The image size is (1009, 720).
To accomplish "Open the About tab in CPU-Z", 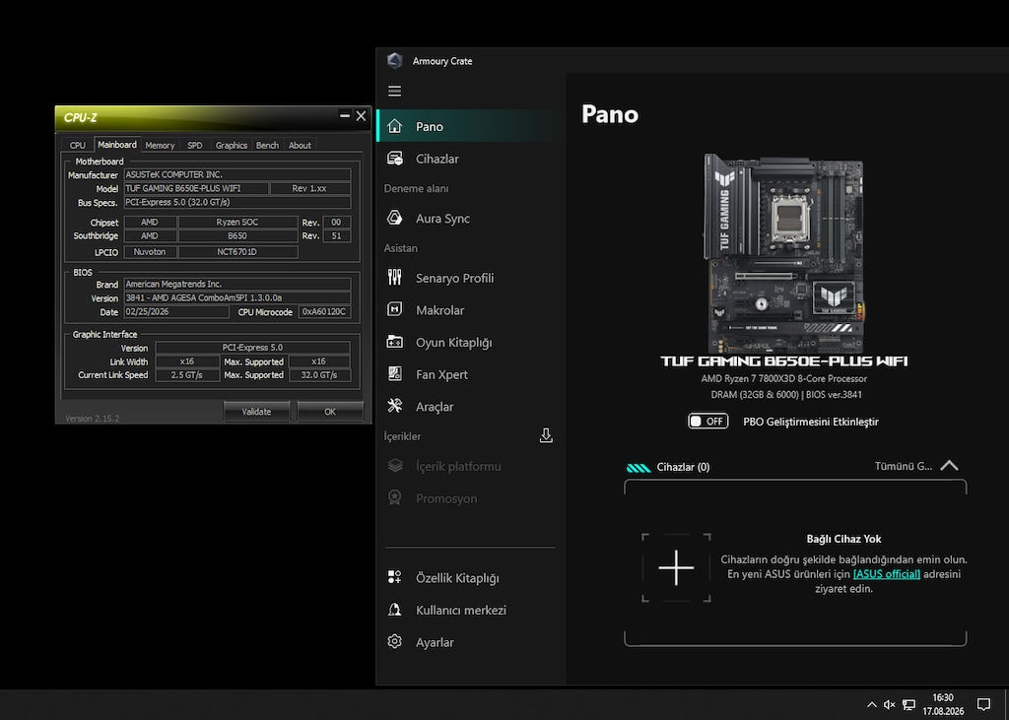I will point(300,146).
